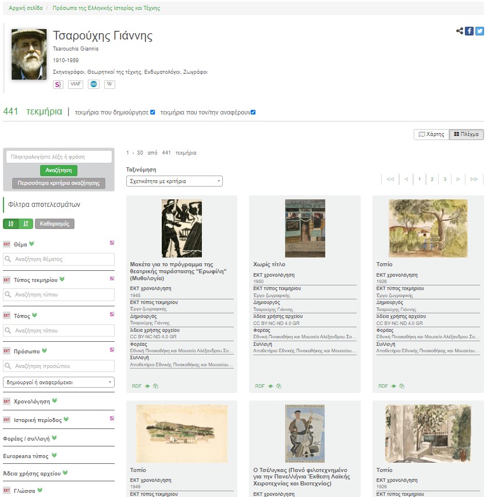The width and height of the screenshot is (487, 497).
Task: Click the green Αναζήτηση button
Action: 59,170
